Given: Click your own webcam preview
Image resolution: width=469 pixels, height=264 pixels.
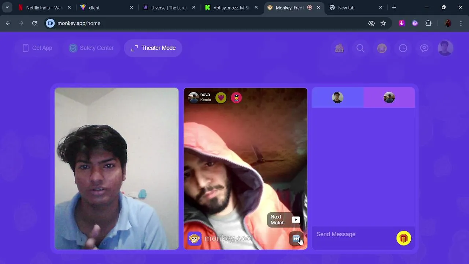Looking at the screenshot, I should click(117, 169).
